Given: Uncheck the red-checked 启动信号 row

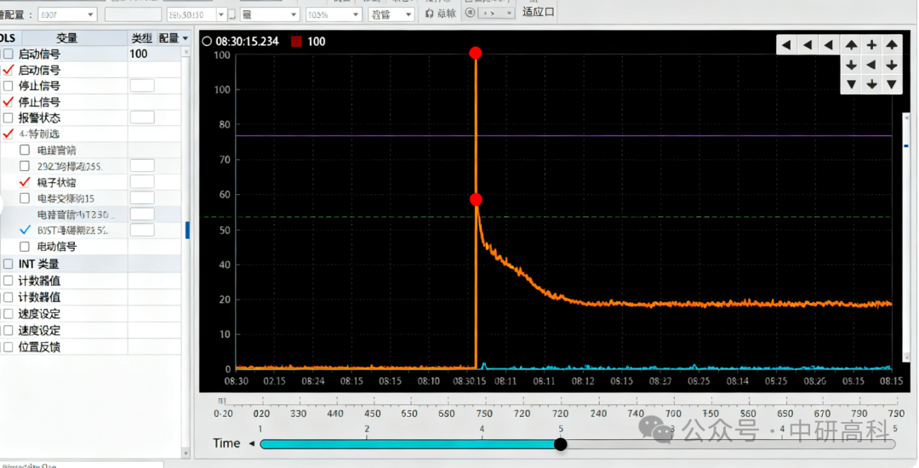Looking at the screenshot, I should point(9,70).
